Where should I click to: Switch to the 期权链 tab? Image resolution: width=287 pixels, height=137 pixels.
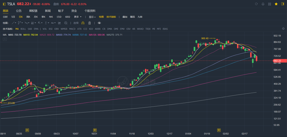click(x=33, y=11)
